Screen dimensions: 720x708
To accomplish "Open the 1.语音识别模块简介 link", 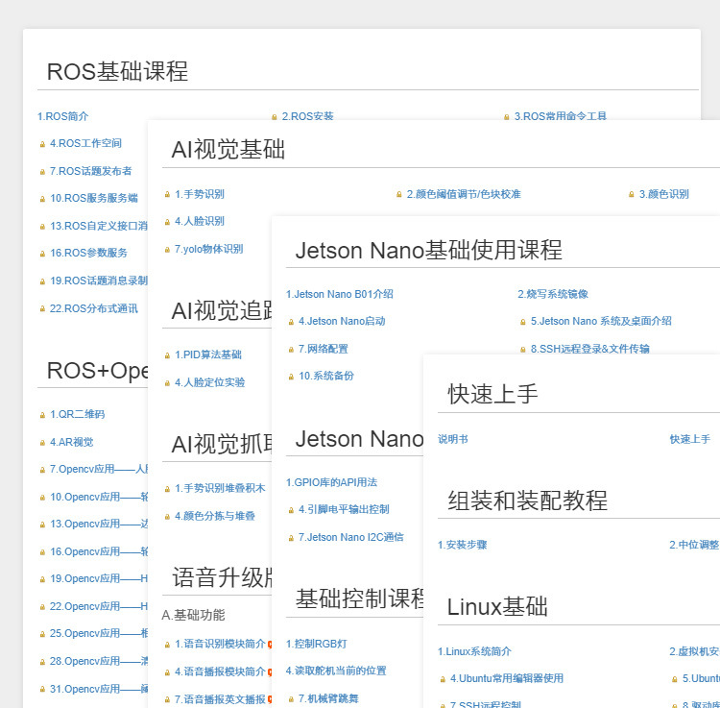I will pyautogui.click(x=220, y=644).
